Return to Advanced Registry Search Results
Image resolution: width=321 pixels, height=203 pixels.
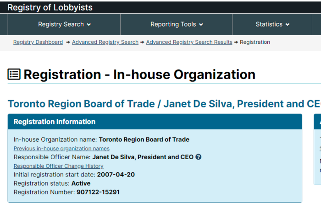coord(189,42)
